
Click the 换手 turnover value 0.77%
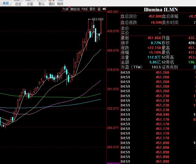click(x=156, y=43)
